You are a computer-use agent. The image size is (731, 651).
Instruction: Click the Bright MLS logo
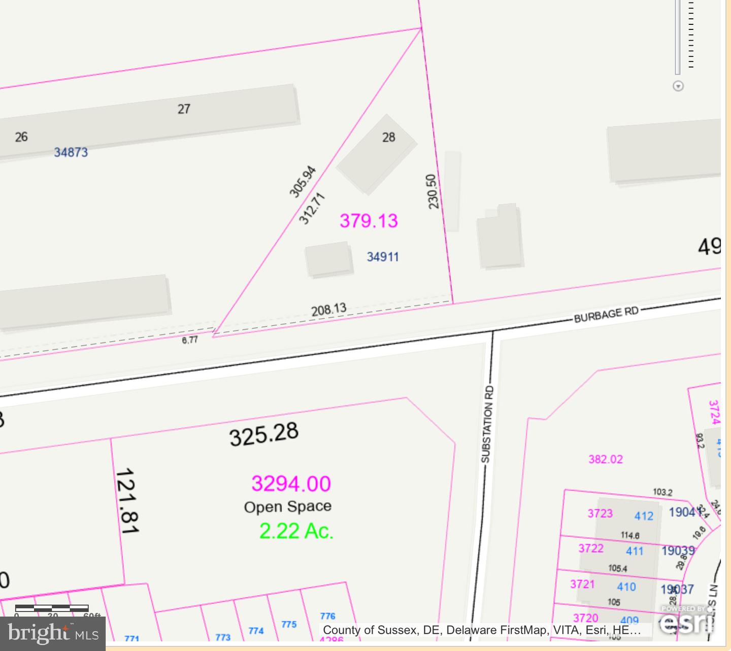tap(53, 633)
